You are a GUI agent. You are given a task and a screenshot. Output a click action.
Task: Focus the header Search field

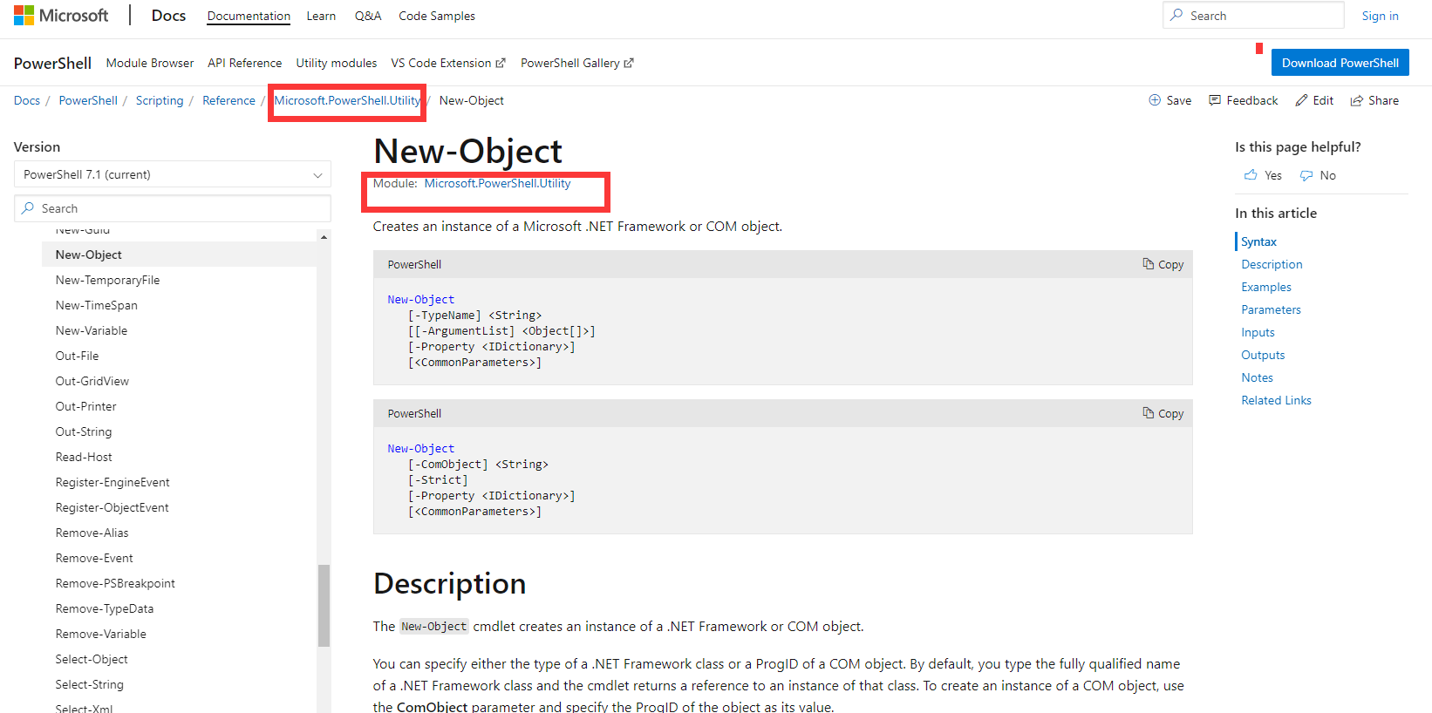(1253, 16)
